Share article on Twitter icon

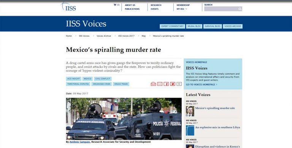(x=173, y=84)
